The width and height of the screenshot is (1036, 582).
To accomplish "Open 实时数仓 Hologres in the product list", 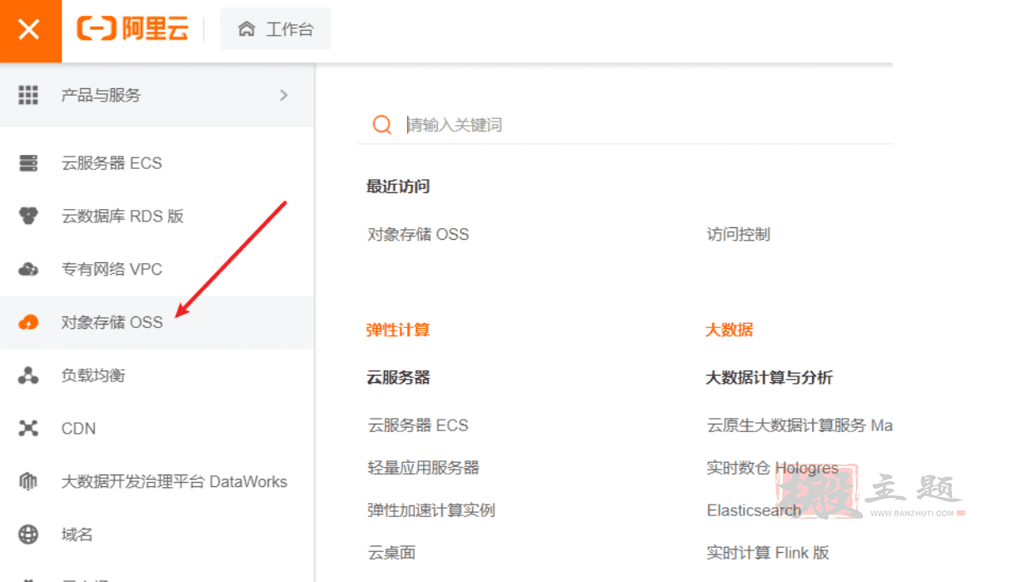I will click(x=772, y=468).
